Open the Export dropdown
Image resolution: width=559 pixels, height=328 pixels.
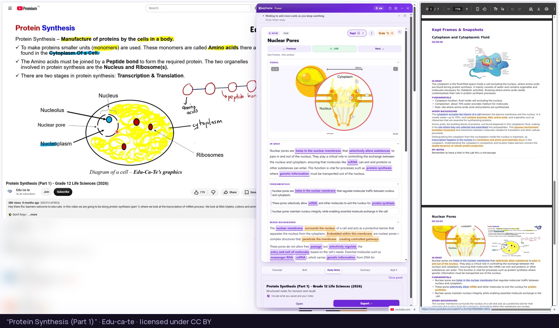click(366, 304)
